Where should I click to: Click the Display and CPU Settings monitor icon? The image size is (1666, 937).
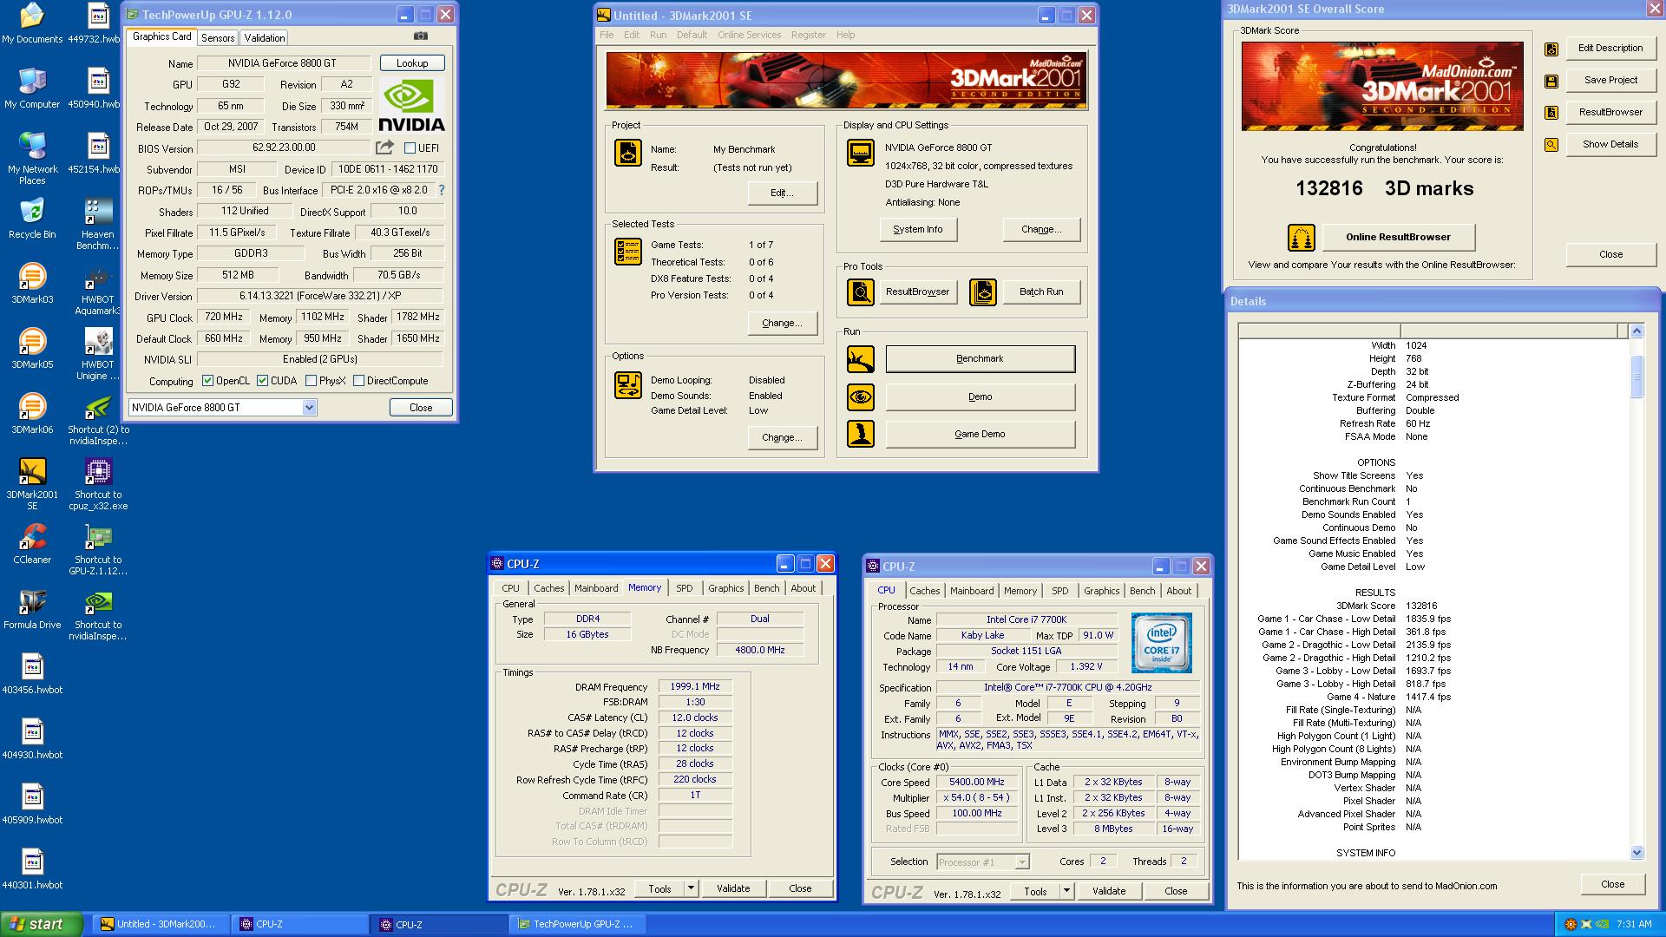tap(861, 153)
